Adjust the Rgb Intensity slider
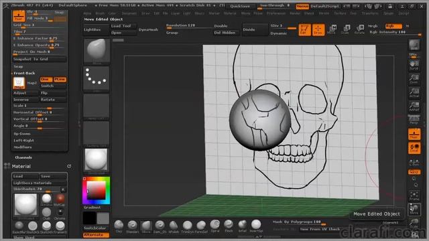429x241 pixels. [395, 33]
